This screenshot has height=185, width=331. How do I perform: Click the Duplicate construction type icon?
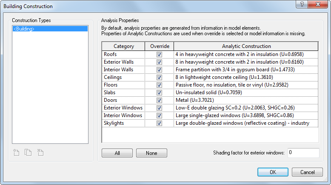28,152
